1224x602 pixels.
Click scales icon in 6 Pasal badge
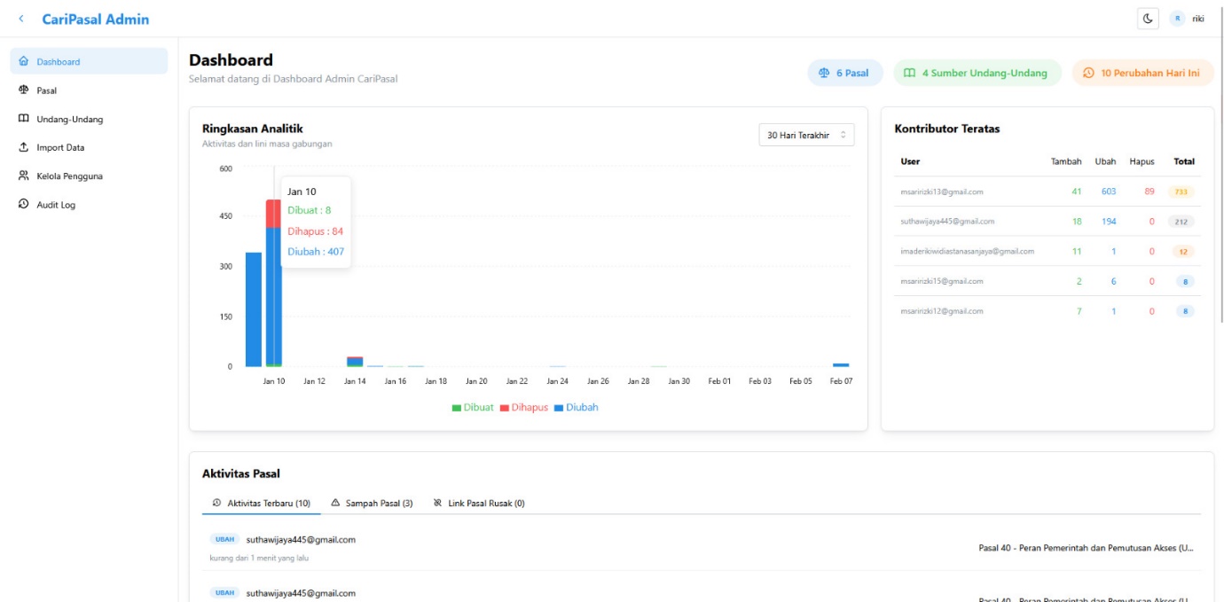[824, 73]
